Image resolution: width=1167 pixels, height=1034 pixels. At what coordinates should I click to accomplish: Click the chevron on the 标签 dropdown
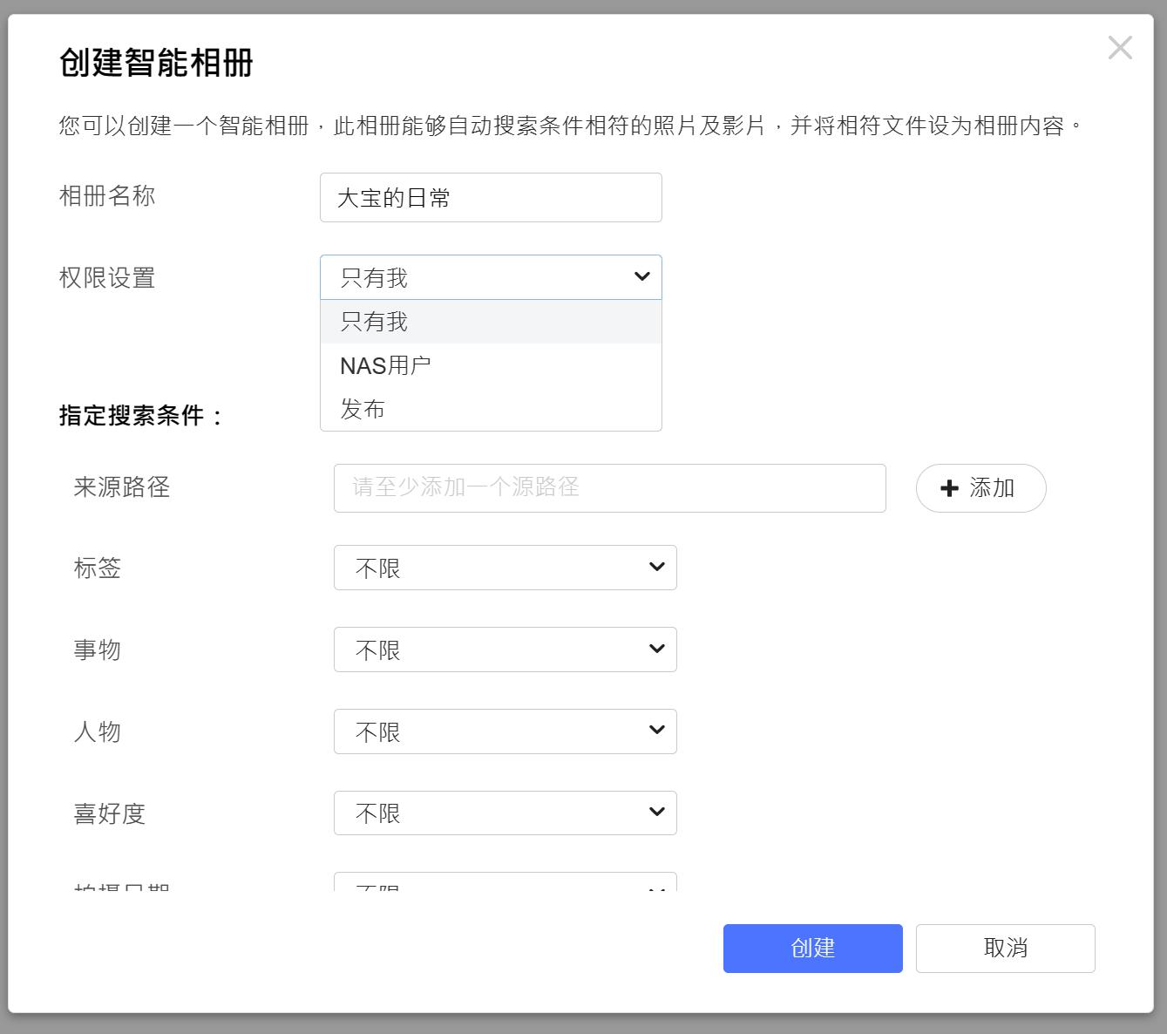[x=656, y=567]
